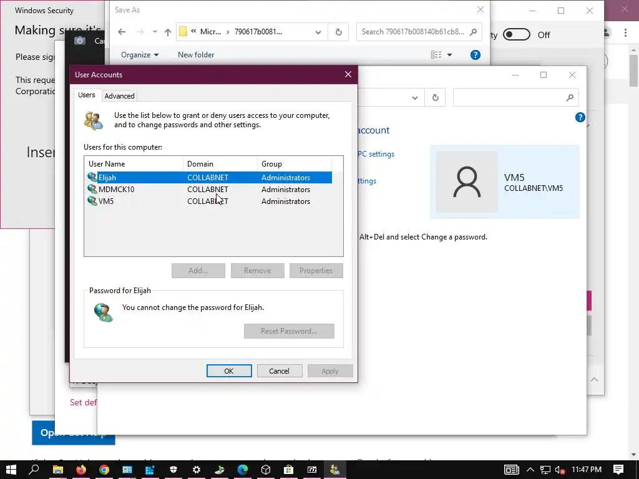Image resolution: width=639 pixels, height=479 pixels.
Task: Open Properties for selected user
Action: click(316, 271)
